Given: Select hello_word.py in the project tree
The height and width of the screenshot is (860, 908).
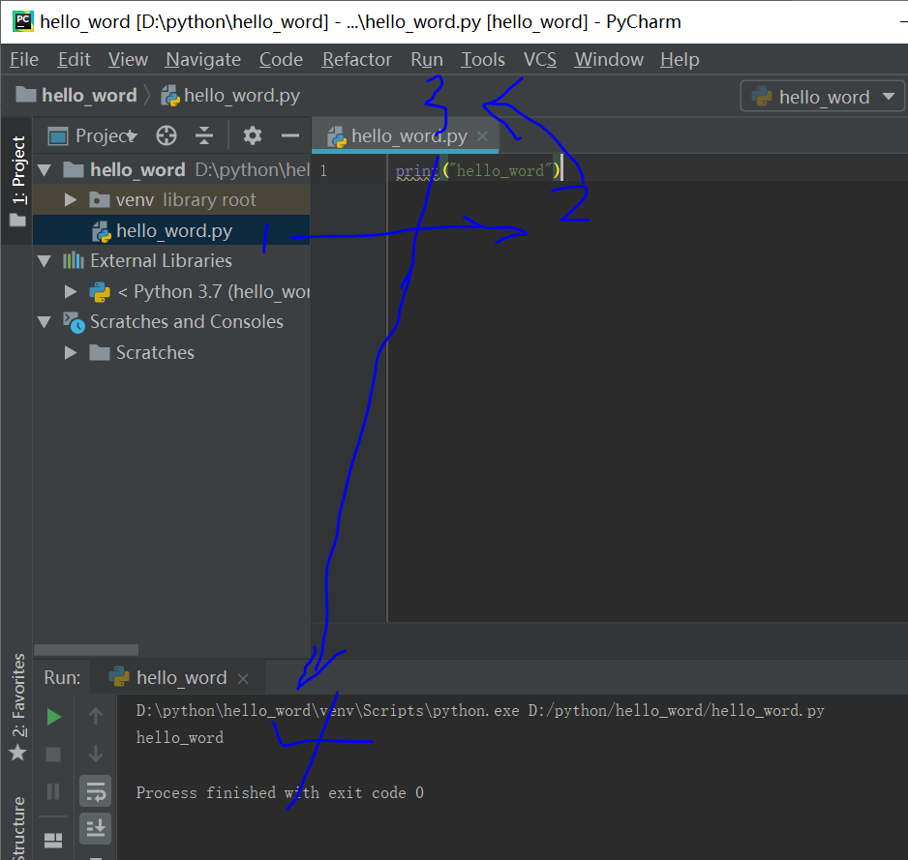Looking at the screenshot, I should click(x=171, y=231).
